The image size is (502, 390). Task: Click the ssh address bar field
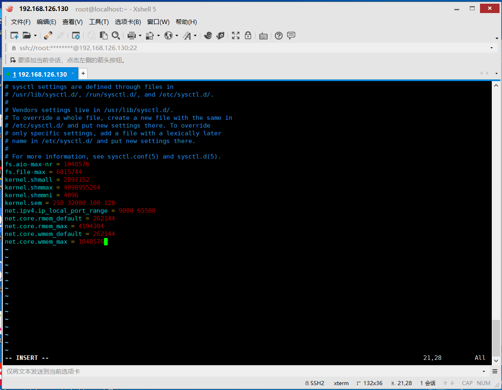point(250,48)
